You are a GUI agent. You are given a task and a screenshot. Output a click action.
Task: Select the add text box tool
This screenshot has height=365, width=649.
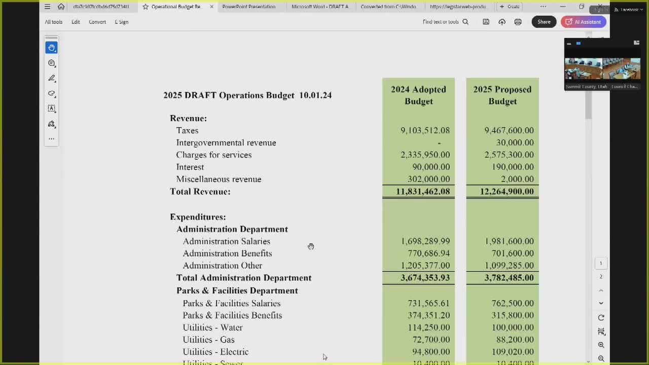tap(52, 108)
